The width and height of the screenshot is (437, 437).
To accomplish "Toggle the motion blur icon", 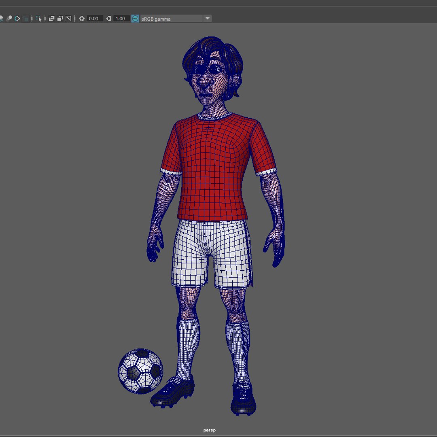I will coord(9,19).
